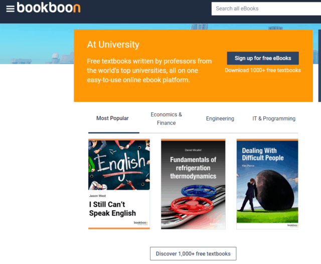The width and height of the screenshot is (321, 264).
Task: Click Discover 1,000+ free textbooks button
Action: tap(193, 253)
